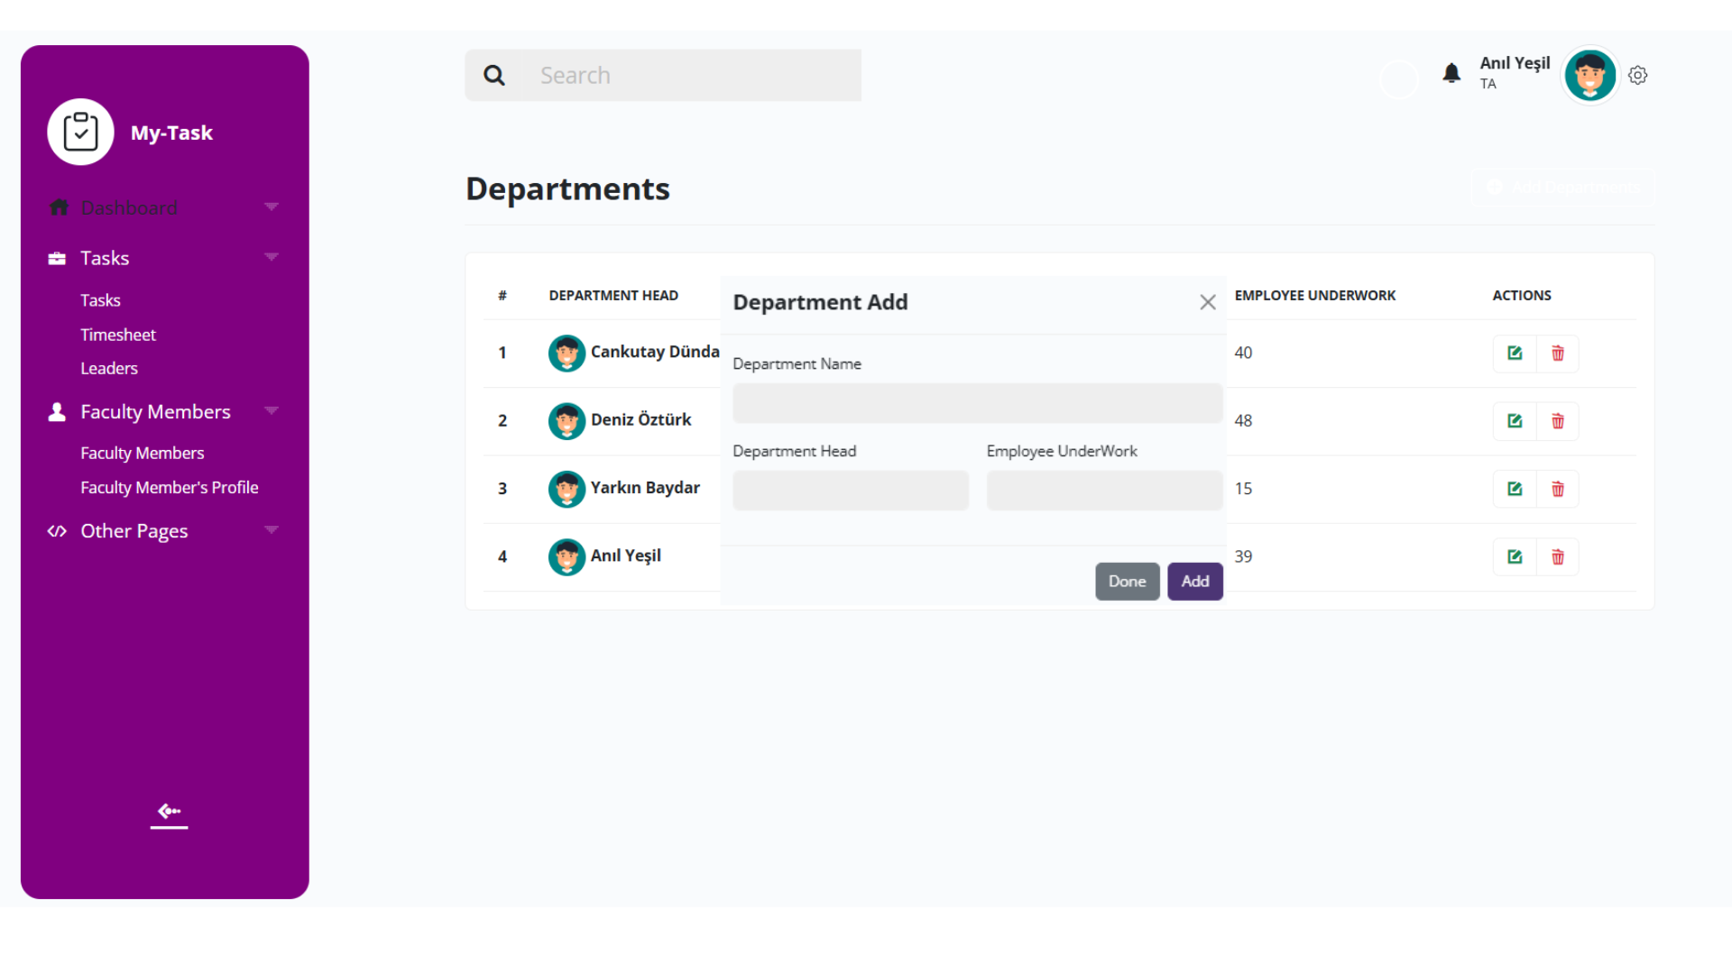Expand the Dashboard menu arrow

[271, 207]
